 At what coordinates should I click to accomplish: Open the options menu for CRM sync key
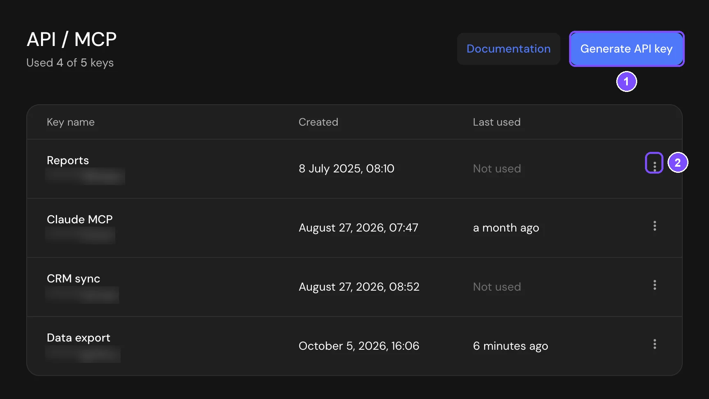point(654,285)
